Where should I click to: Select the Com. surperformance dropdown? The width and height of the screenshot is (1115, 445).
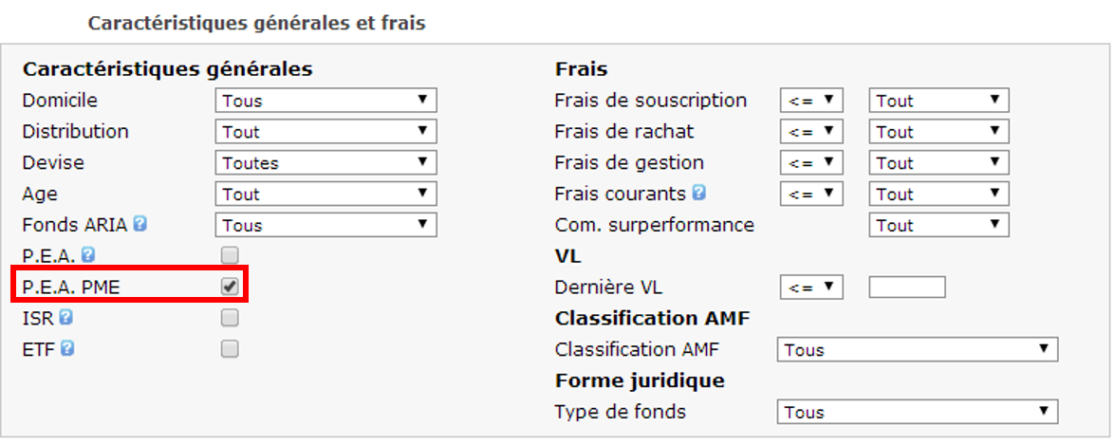click(x=938, y=225)
